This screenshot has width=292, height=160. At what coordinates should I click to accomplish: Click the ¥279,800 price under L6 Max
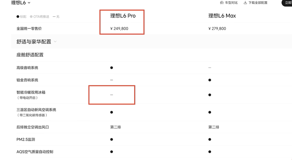click(217, 28)
